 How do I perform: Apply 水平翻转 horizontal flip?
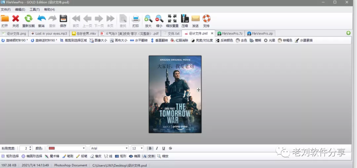pos(139,41)
